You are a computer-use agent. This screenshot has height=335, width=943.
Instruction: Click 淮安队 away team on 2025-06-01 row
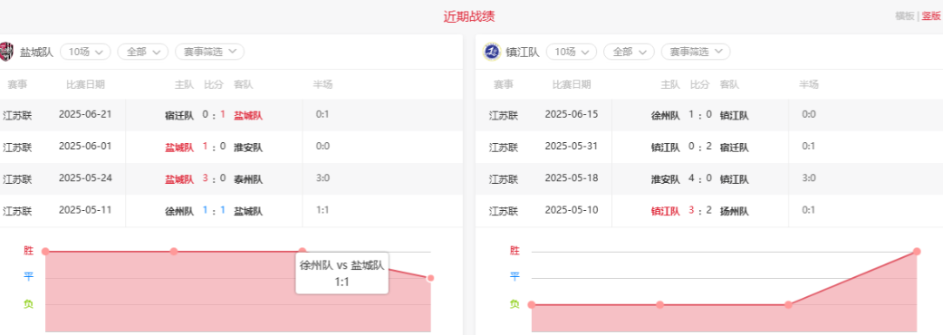tap(248, 148)
